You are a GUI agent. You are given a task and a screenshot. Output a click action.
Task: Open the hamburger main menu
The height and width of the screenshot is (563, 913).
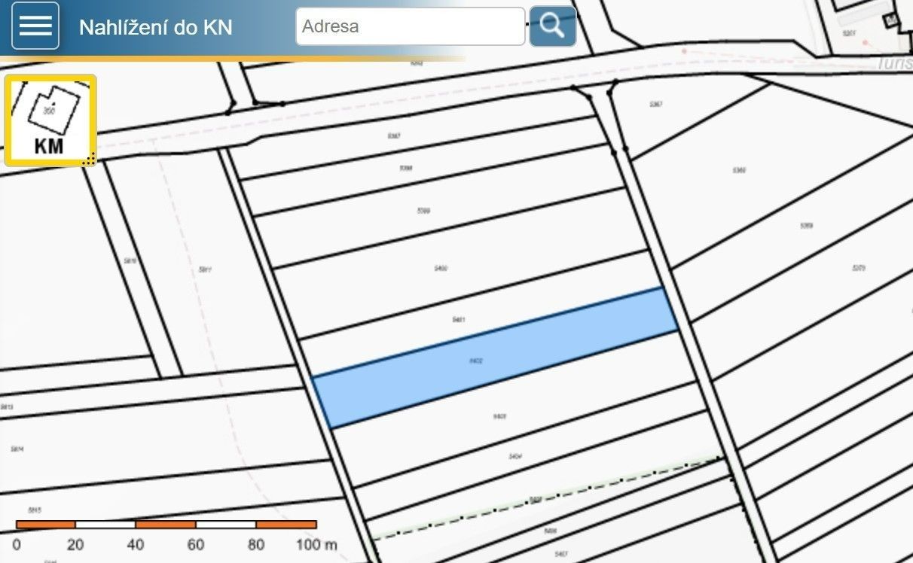(x=35, y=26)
